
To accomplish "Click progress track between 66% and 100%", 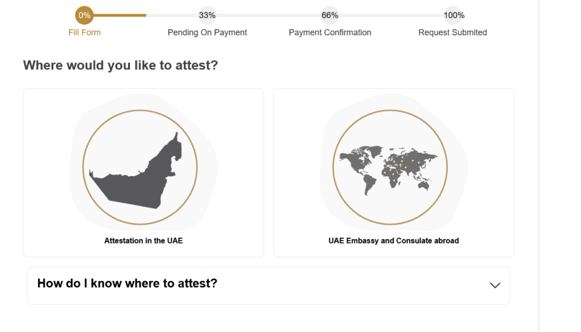I will coord(391,15).
